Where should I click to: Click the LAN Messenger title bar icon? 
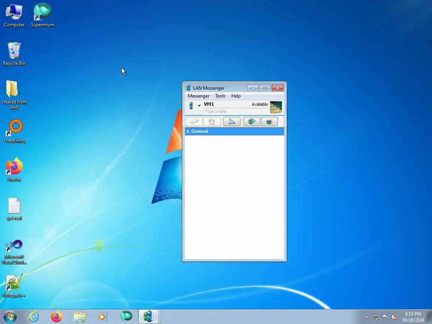(x=189, y=88)
